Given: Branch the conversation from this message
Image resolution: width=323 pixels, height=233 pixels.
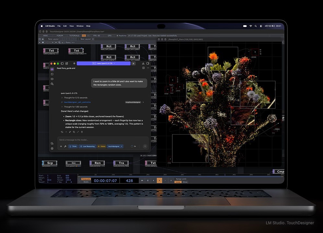Looking at the screenshot, I should point(70,132).
